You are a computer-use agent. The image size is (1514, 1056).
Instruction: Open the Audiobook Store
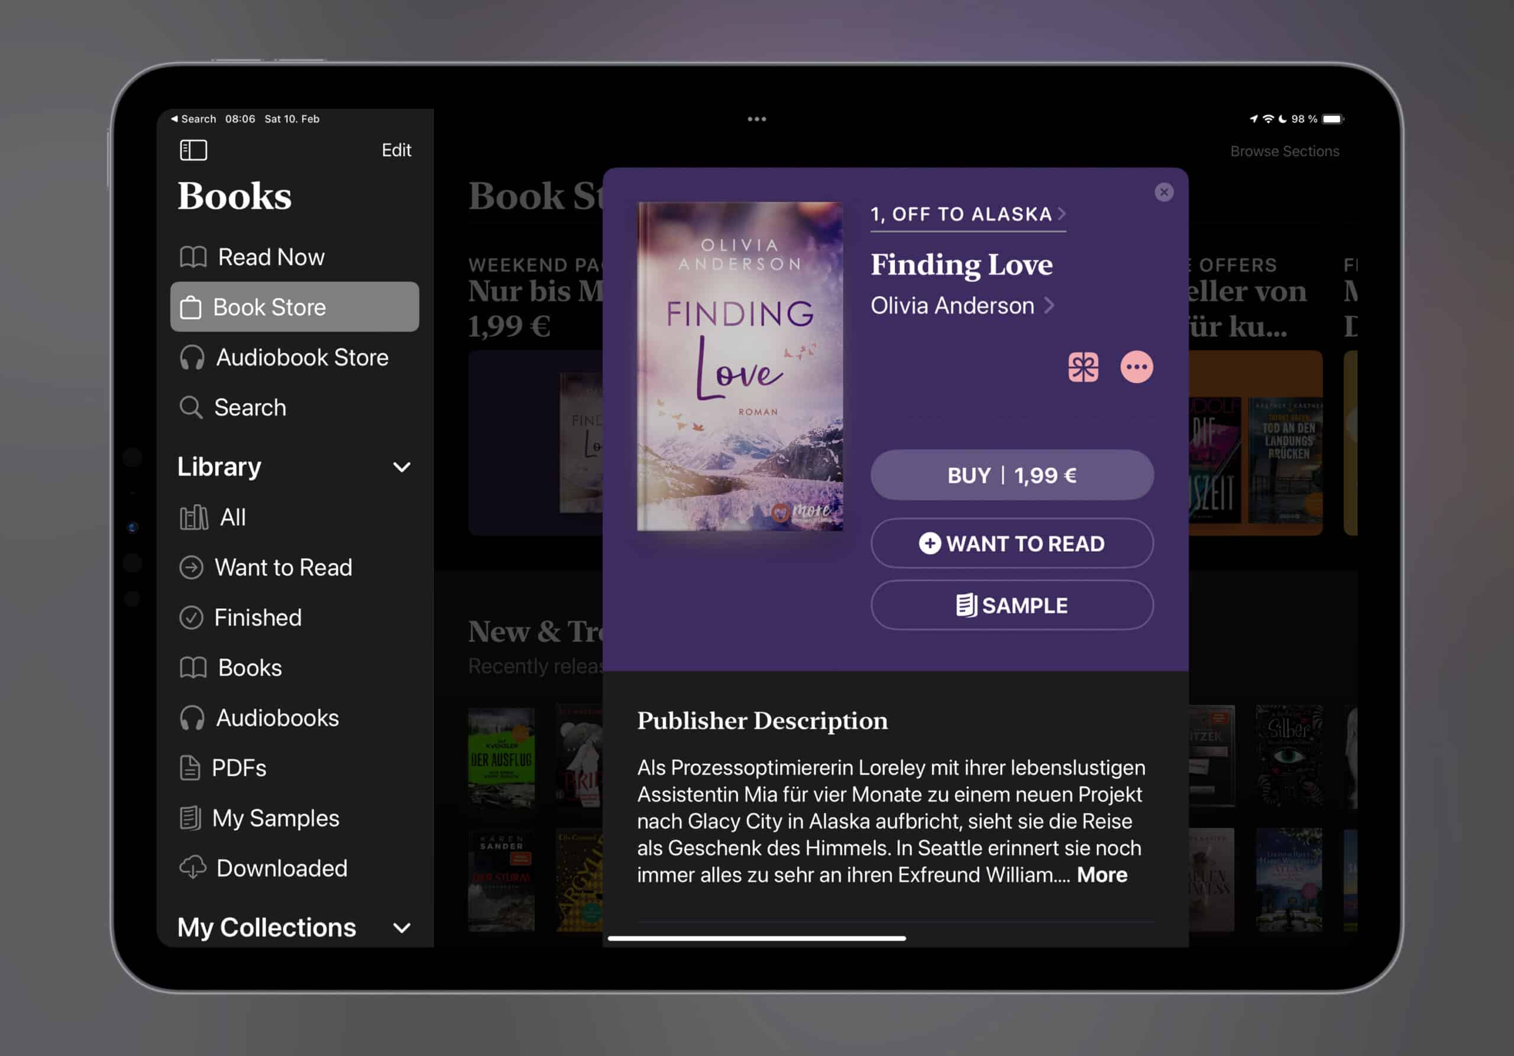(294, 357)
